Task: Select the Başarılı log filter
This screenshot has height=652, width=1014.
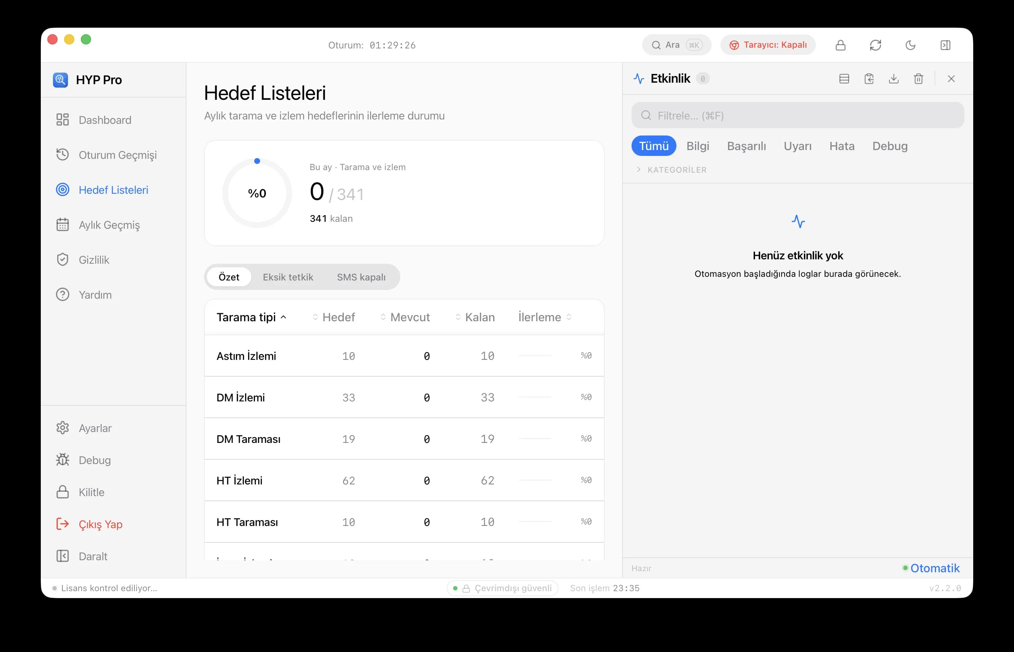Action: 746,146
